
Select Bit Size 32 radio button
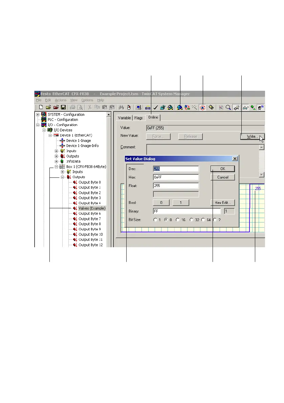coord(191,220)
